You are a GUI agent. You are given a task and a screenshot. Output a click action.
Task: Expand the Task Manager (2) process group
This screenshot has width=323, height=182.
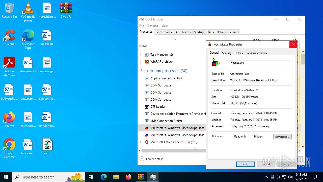pyautogui.click(x=141, y=55)
